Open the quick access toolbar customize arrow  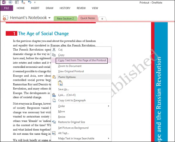coord(35,2)
